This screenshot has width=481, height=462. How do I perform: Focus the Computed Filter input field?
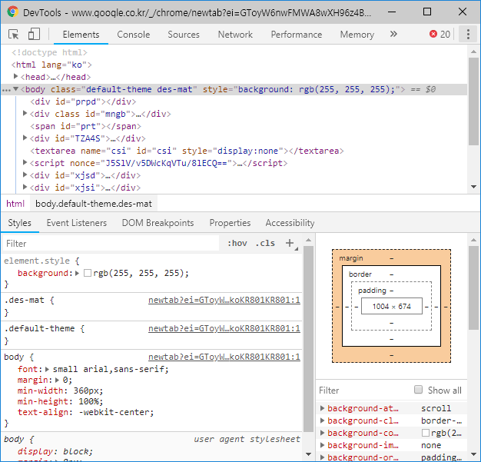click(363, 391)
